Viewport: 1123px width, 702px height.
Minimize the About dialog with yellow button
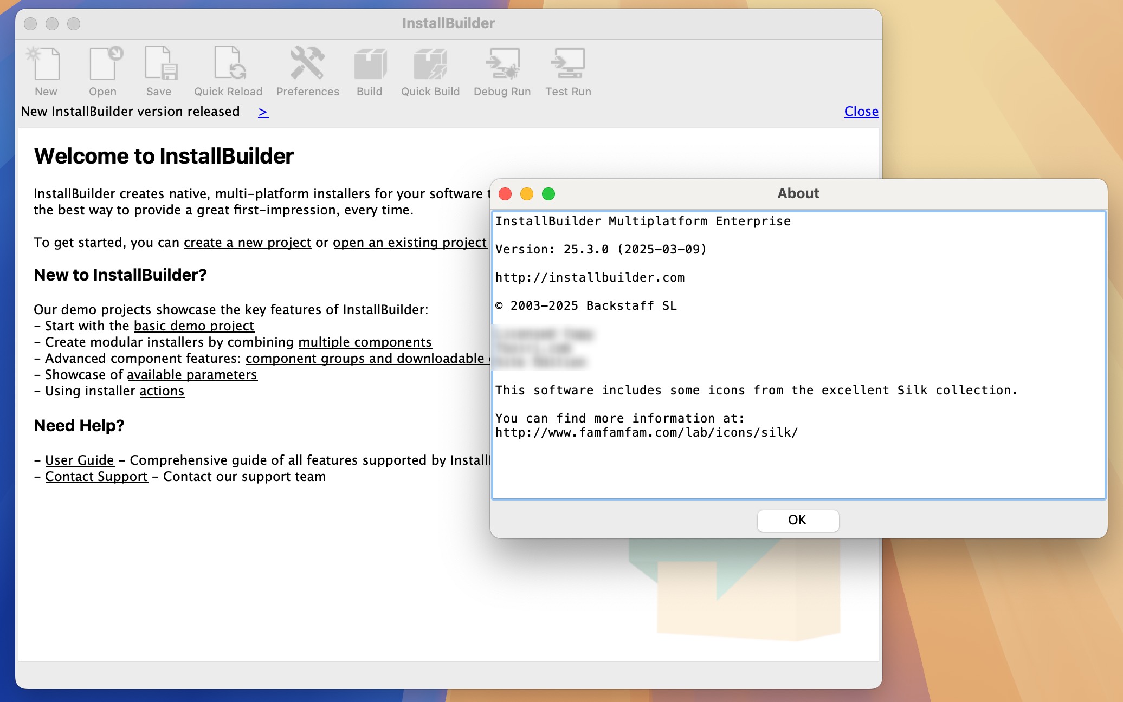[x=527, y=194]
